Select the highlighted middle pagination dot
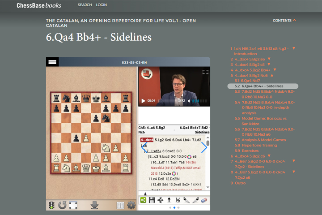Viewport: 322px width, 215px height. 174,207
